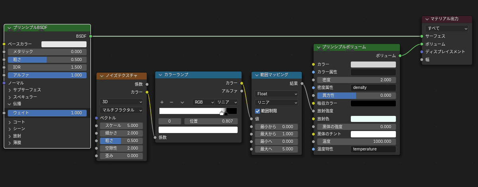Click the スケール 5.000 field
Screen dimensions: 478x187
click(x=121, y=126)
